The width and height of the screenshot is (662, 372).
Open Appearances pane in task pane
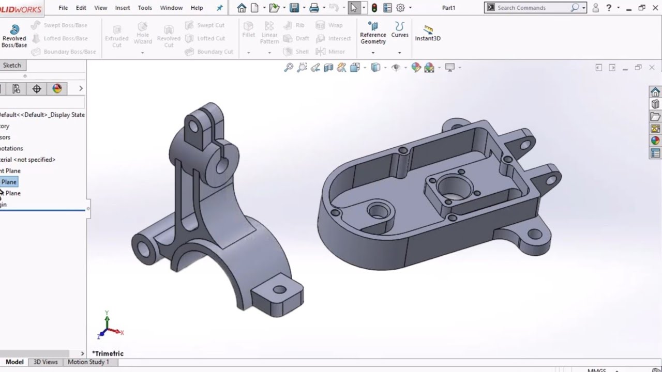pyautogui.click(x=655, y=141)
